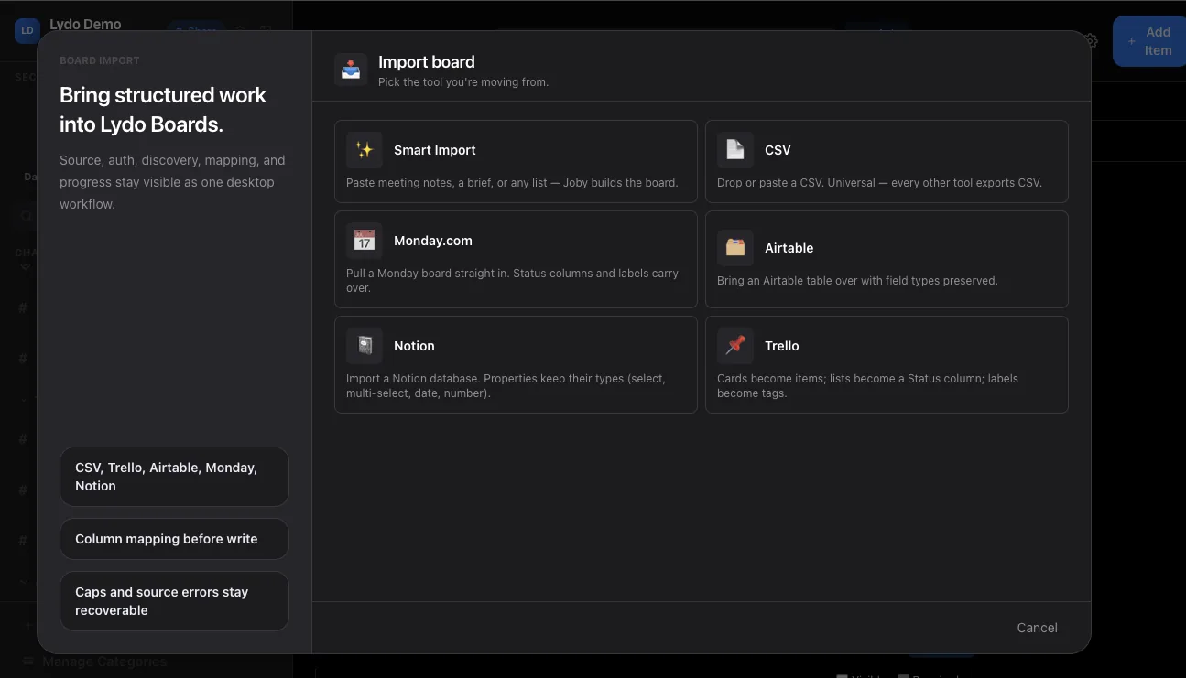Click 'Pick the tool you're moving from' text
Image resolution: width=1186 pixels, height=678 pixels.
click(x=463, y=82)
